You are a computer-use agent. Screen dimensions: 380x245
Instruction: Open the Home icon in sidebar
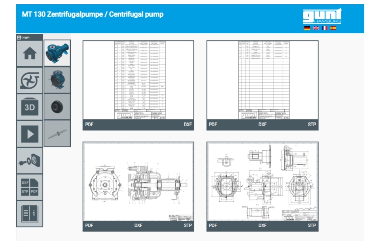(30, 54)
